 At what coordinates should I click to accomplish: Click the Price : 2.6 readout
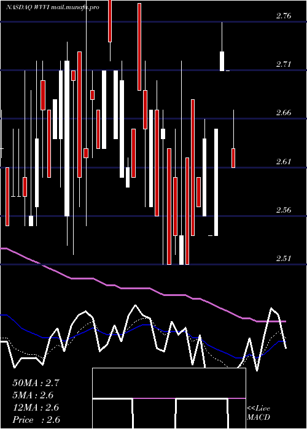(x=36, y=420)
